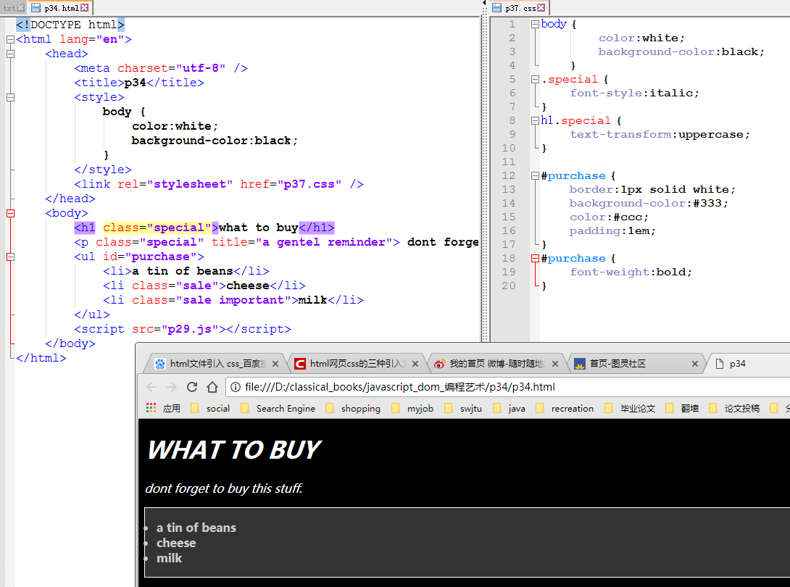Open the 翻墙 bookmarks folder
The height and width of the screenshot is (587, 790).
click(x=682, y=408)
